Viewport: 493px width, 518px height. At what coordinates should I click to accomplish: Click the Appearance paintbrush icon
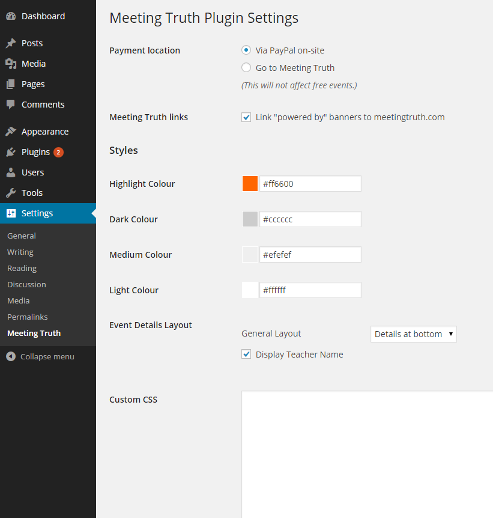(11, 132)
